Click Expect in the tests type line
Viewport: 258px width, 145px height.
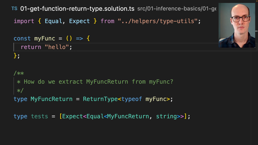coord(72,116)
